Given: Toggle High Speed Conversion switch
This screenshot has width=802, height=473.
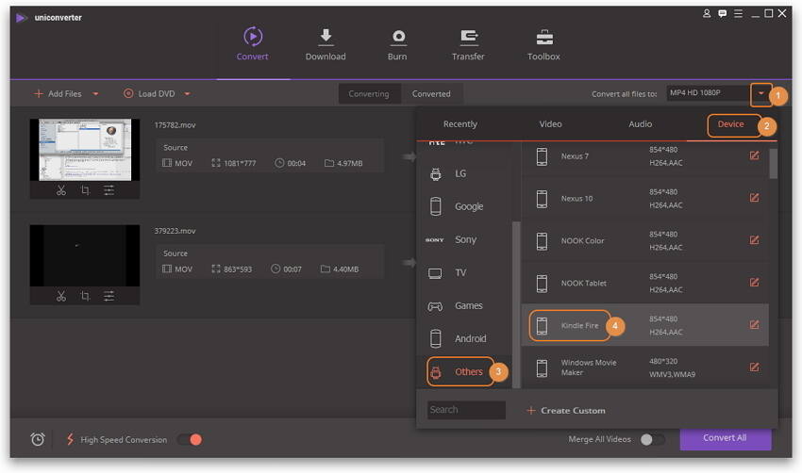Looking at the screenshot, I should click(x=190, y=440).
